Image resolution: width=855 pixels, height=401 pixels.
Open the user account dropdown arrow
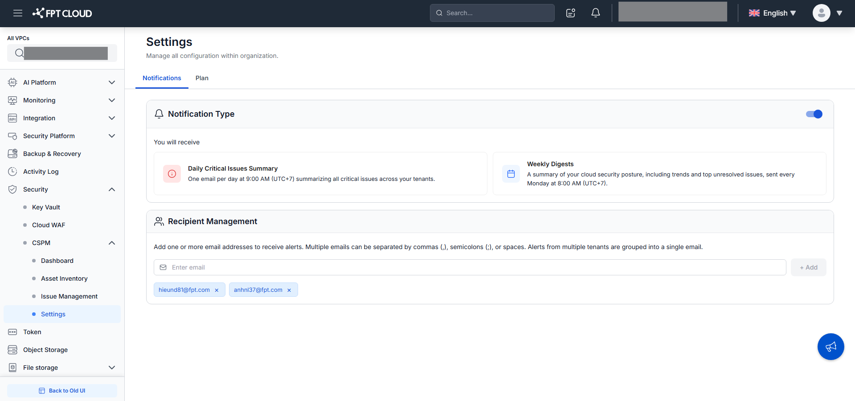[839, 13]
